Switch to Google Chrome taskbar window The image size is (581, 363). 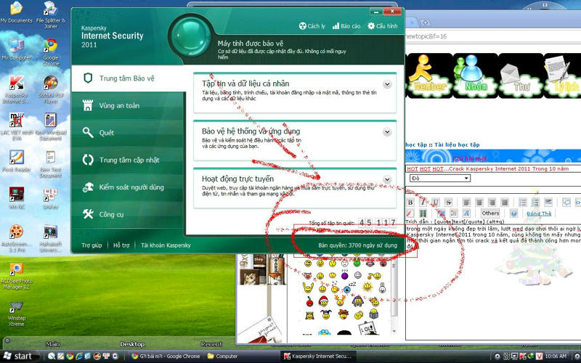pyautogui.click(x=166, y=356)
